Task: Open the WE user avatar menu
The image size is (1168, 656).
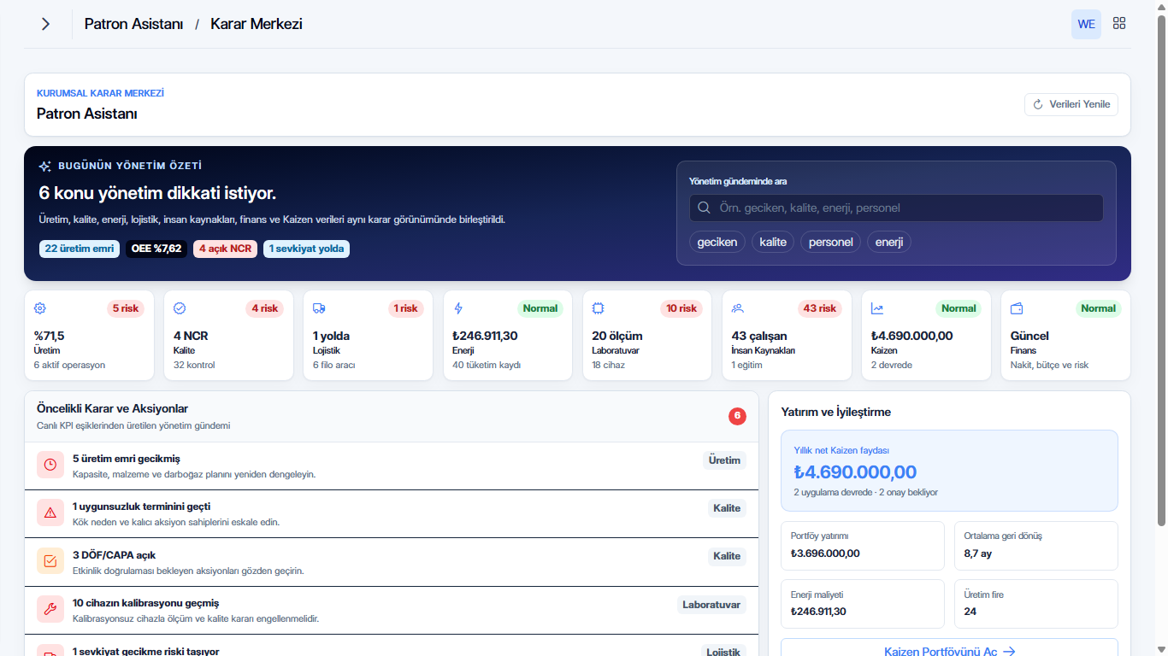Action: [1086, 24]
